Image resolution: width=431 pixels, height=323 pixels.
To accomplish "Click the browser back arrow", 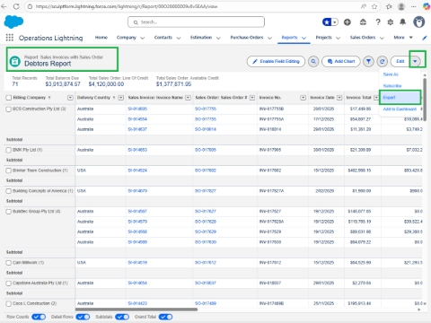I will click(4, 6).
